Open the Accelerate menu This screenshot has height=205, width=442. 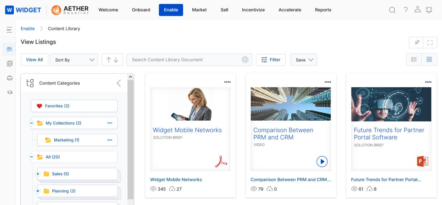click(290, 10)
